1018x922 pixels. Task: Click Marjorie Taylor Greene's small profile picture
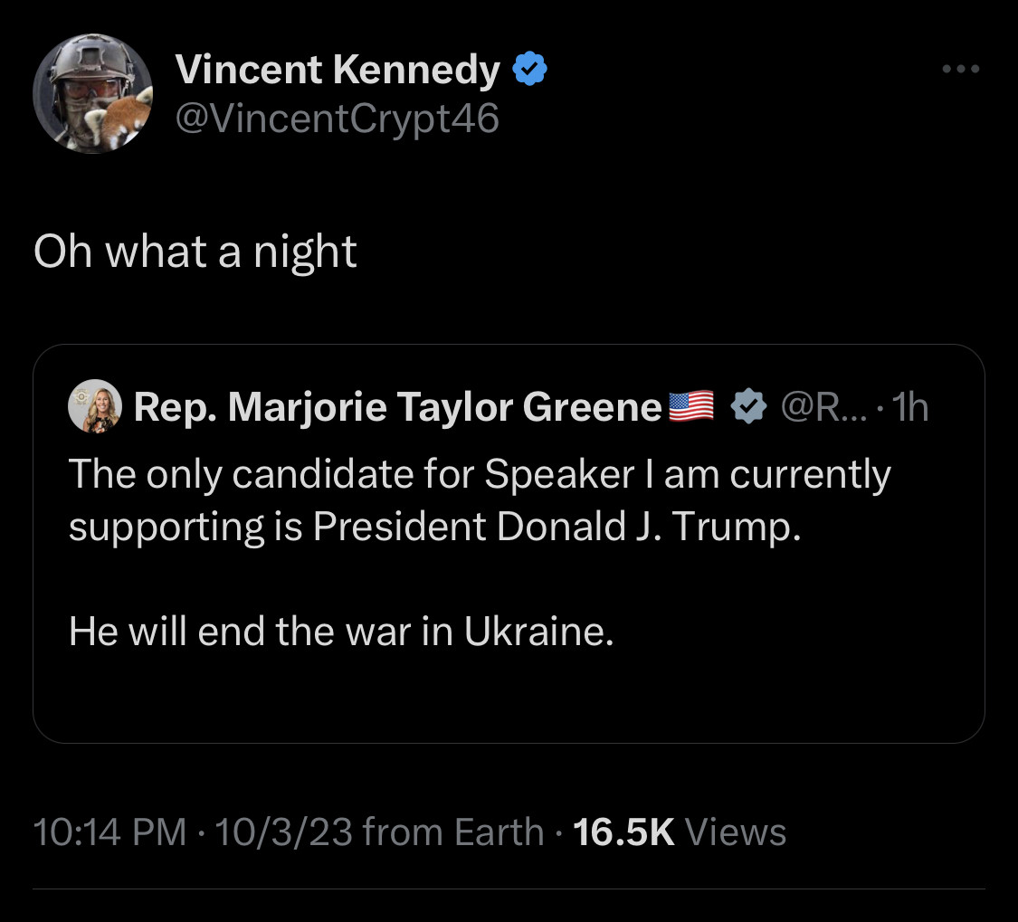[94, 408]
